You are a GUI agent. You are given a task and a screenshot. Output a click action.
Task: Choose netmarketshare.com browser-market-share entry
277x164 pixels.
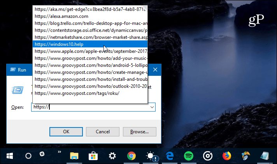point(90,37)
